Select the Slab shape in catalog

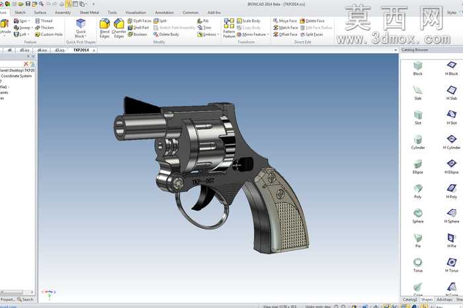point(418,93)
